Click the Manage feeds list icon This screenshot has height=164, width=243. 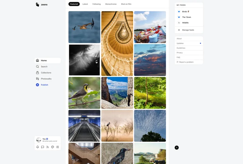tap(179, 30)
